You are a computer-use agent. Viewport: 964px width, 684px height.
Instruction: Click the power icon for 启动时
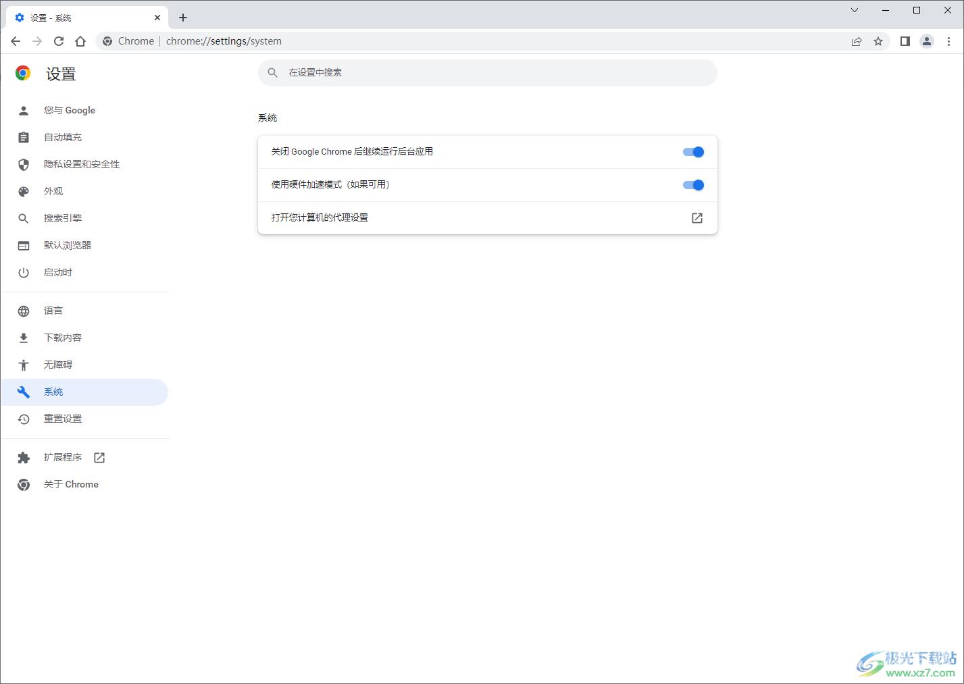(24, 272)
